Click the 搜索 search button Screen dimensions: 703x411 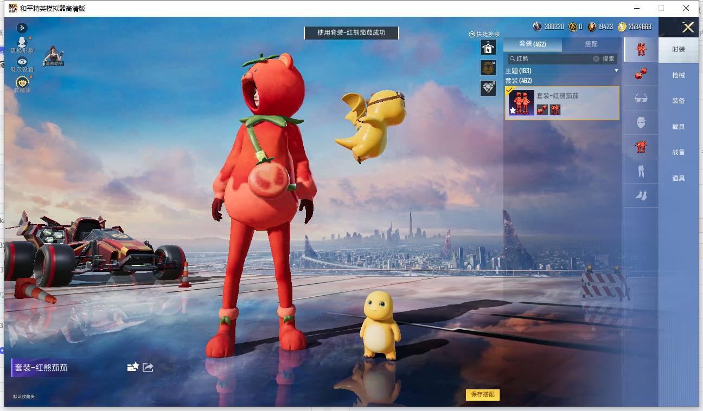[609, 58]
